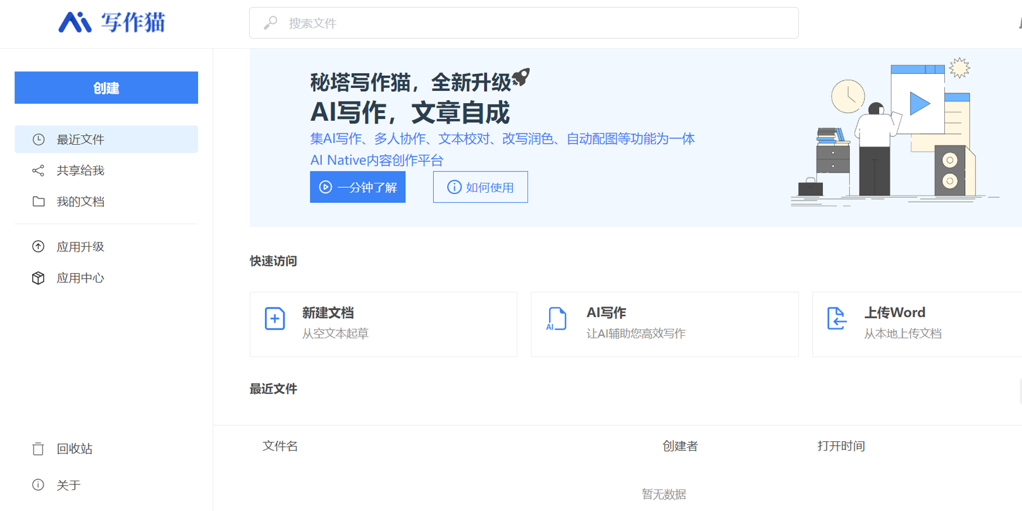This screenshot has width=1022, height=511.
Task: Click the 创建者 column header
Action: 680,446
